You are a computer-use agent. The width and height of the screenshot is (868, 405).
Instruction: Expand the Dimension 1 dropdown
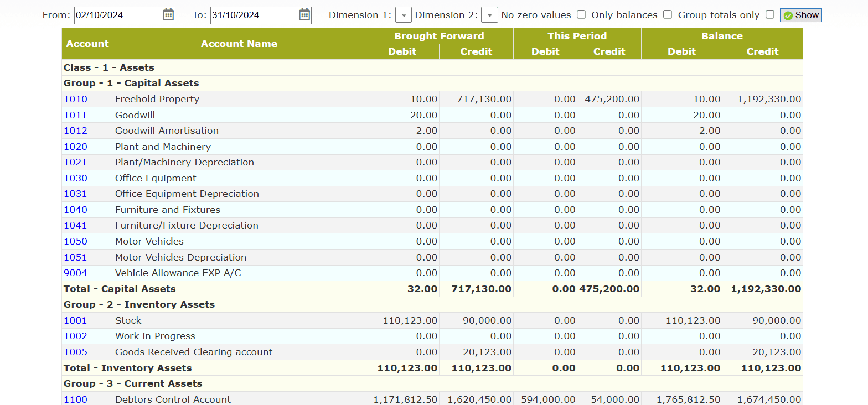(x=404, y=15)
